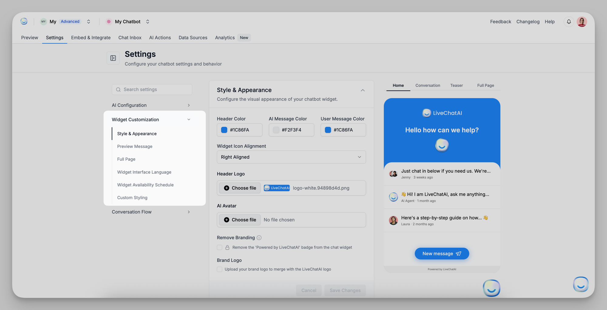Switch to the Preview tab

pyautogui.click(x=30, y=38)
